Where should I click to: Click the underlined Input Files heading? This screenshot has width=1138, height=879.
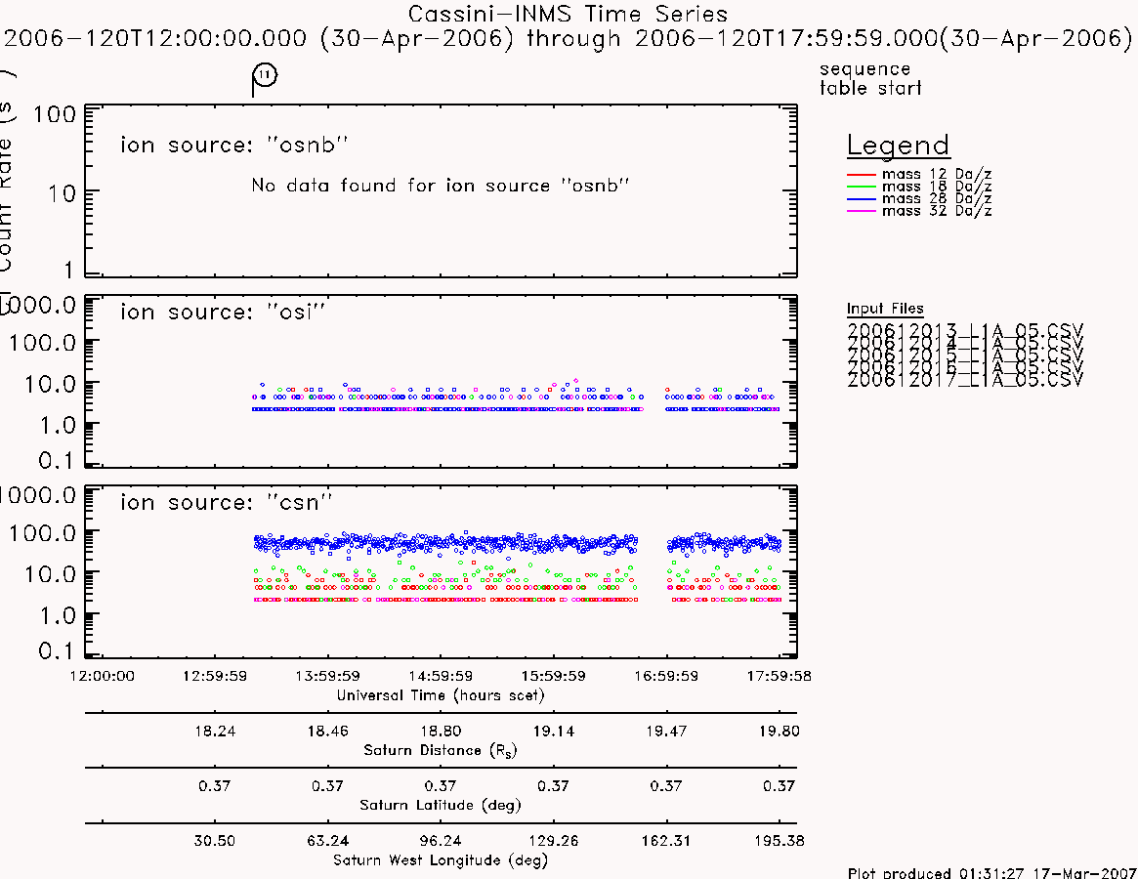[885, 309]
